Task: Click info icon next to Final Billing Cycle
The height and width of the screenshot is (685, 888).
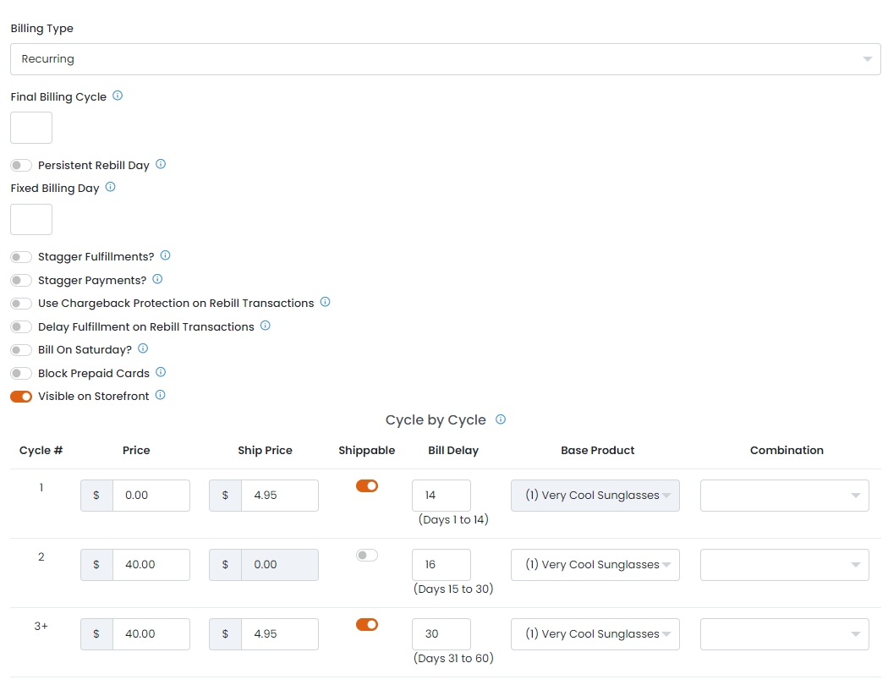Action: [118, 96]
